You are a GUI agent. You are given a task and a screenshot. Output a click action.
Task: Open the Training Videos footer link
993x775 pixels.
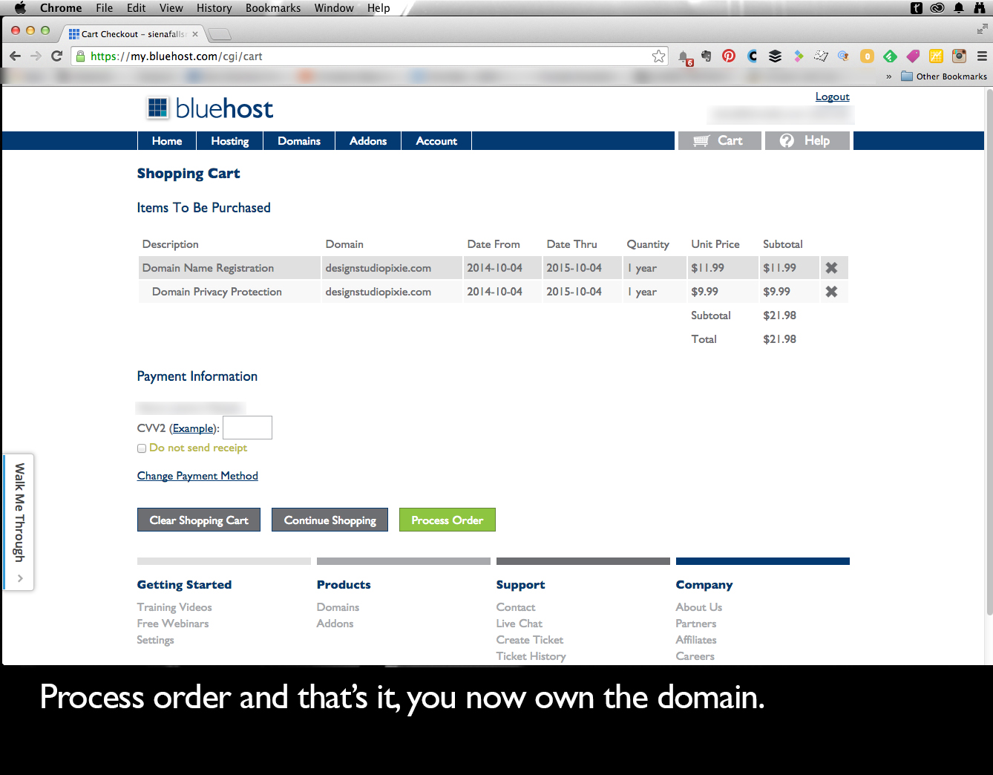(174, 607)
